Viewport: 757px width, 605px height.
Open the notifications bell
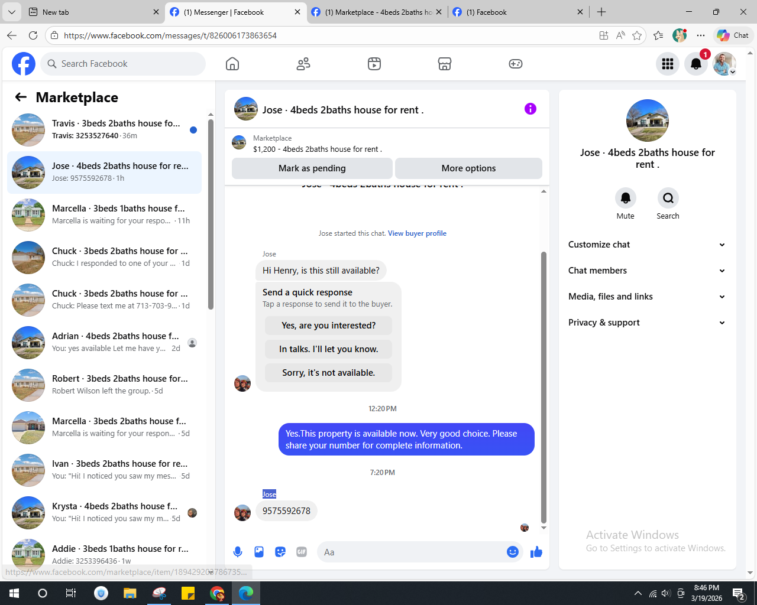[x=696, y=64]
